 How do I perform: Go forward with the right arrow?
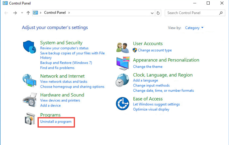point(15,13)
